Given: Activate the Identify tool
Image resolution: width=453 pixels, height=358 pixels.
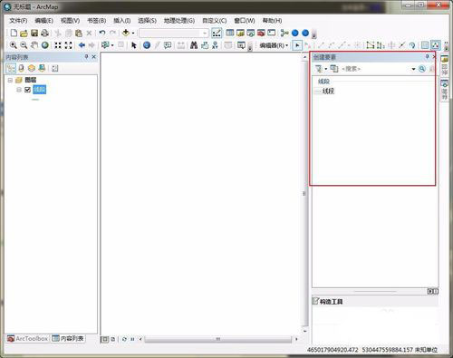Looking at the screenshot, I should [x=147, y=45].
